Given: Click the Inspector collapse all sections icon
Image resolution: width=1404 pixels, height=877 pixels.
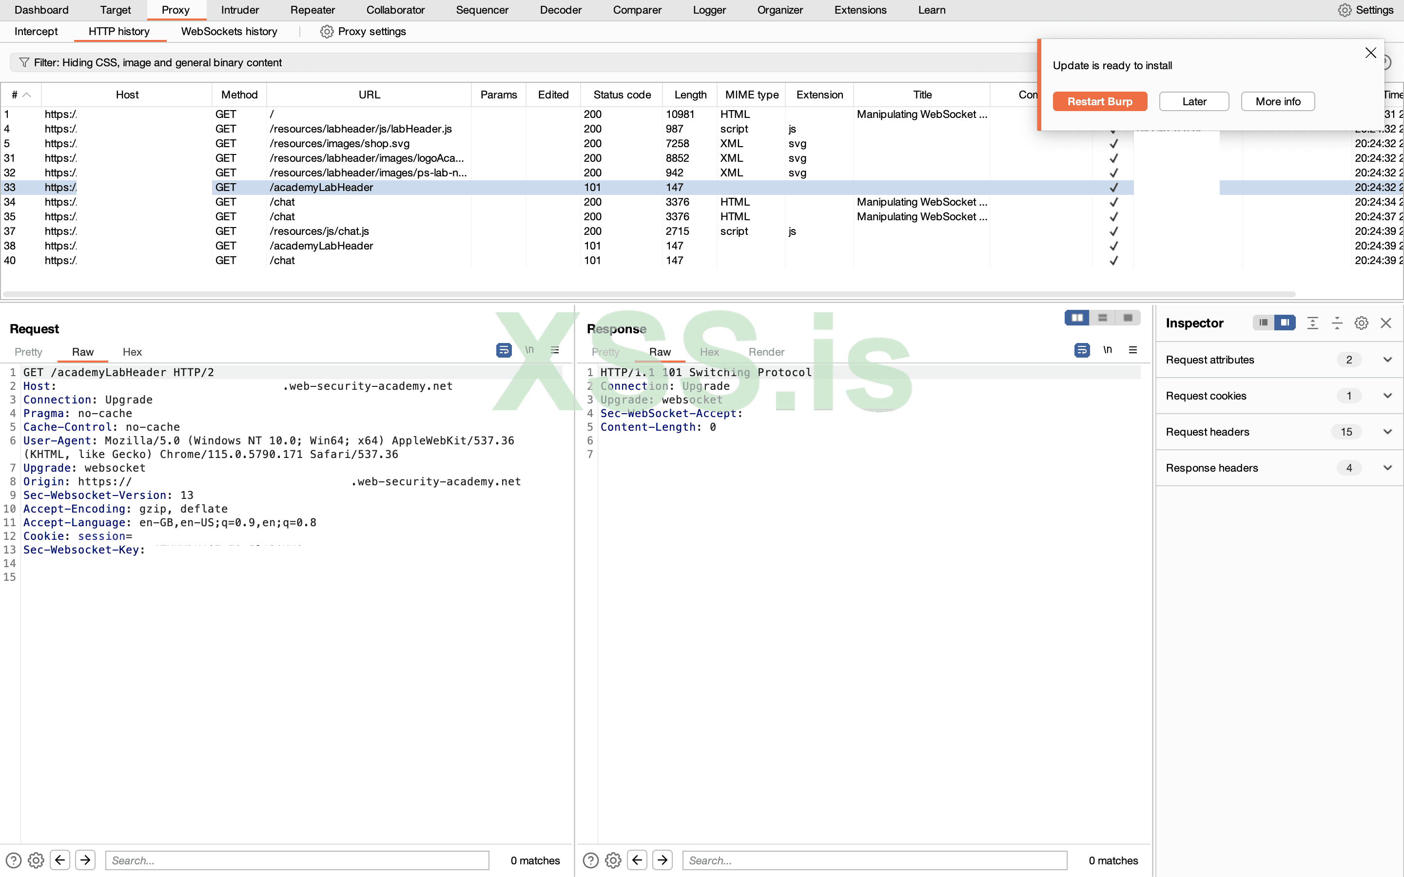Looking at the screenshot, I should [x=1337, y=323].
